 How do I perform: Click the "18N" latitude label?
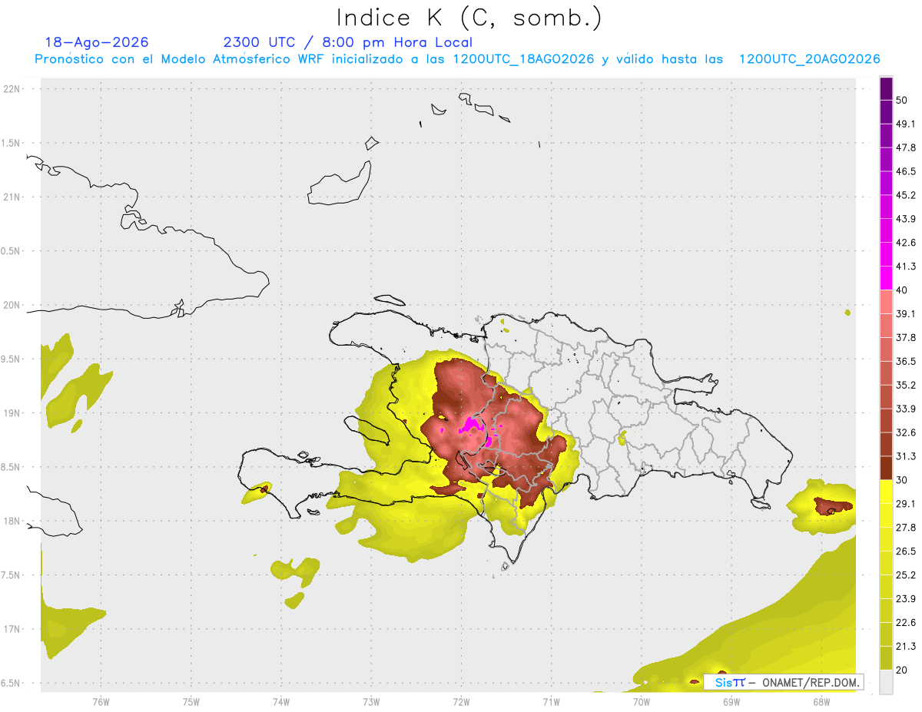click(13, 521)
